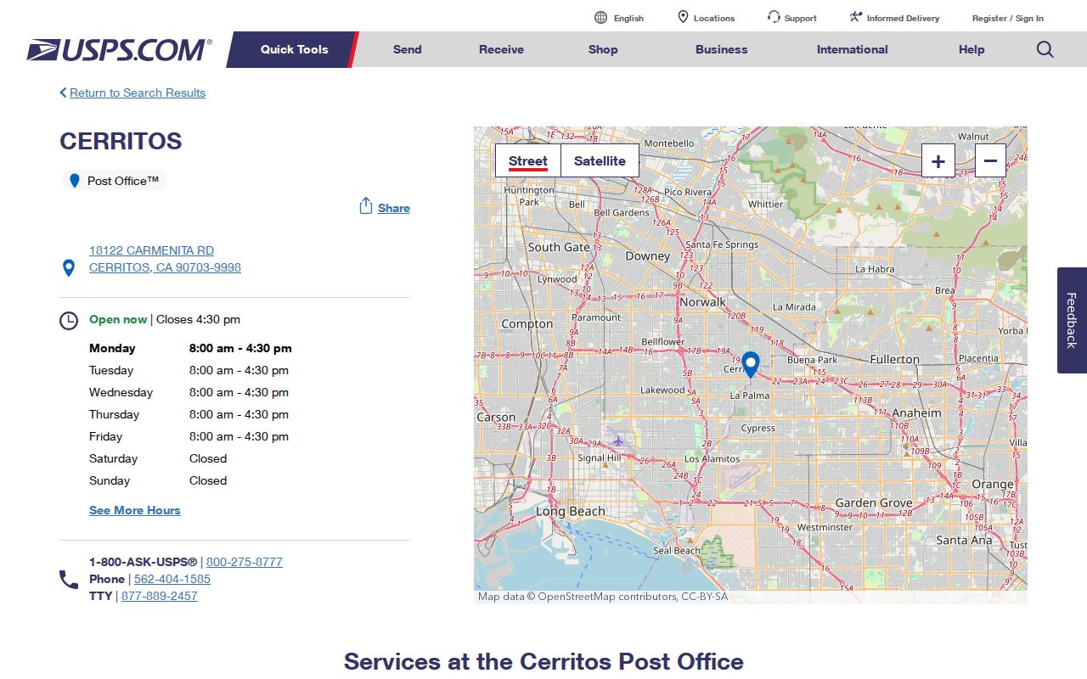Click the Locations header link text
Screen dimensions: 1087x679
pos(714,18)
